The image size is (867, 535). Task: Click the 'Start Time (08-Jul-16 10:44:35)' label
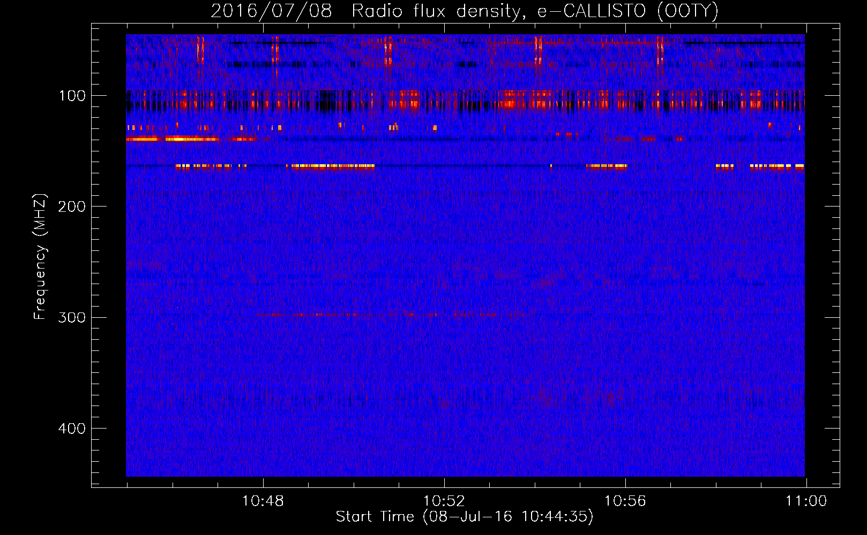coord(465,517)
